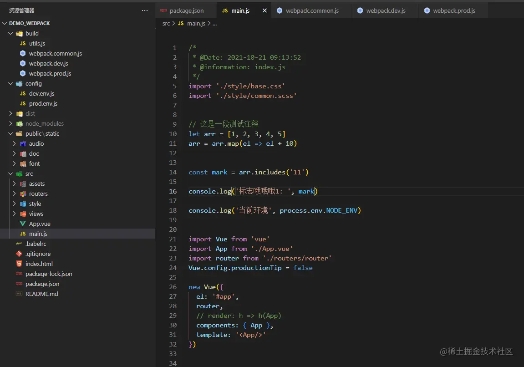This screenshot has width=524, height=367.
Task: Switch to the package.json tab
Action: coord(186,10)
